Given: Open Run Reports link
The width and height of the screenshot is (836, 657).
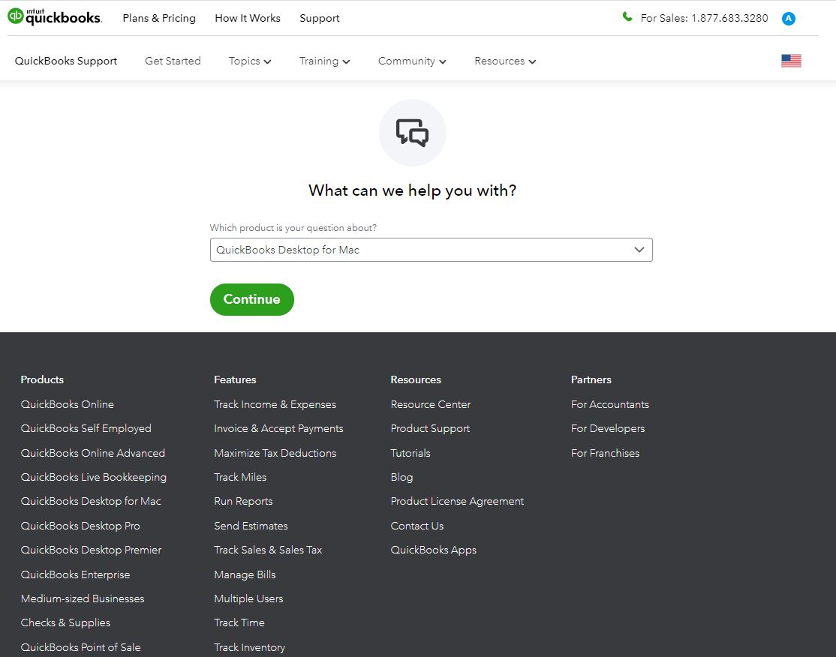Looking at the screenshot, I should coord(243,502).
